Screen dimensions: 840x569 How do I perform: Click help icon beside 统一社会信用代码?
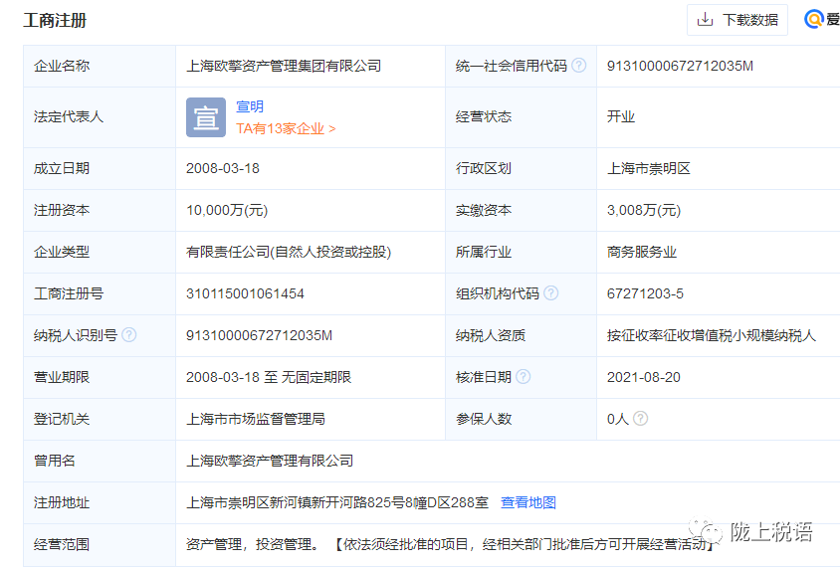tap(579, 66)
